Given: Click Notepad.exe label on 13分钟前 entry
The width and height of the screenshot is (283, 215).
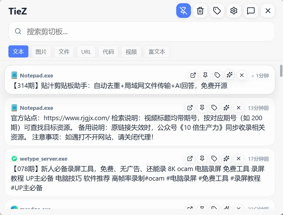Looking at the screenshot, I should pos(36,108).
